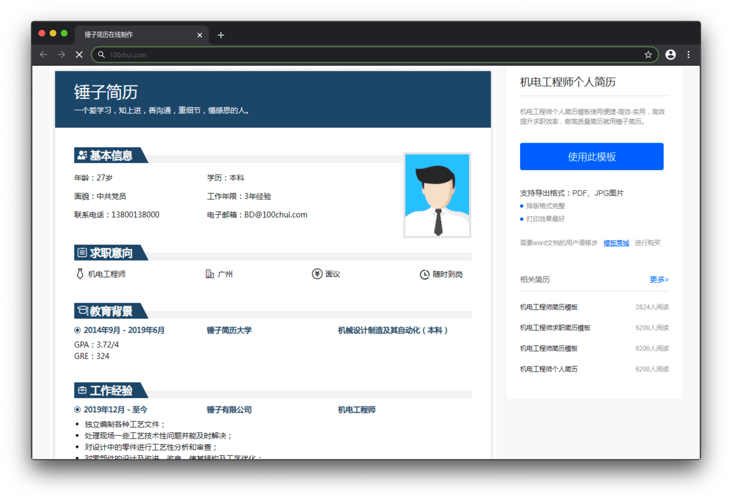Image resolution: width=732 pixels, height=501 pixels.
Task: Open the three-dot browser menu
Action: point(688,55)
